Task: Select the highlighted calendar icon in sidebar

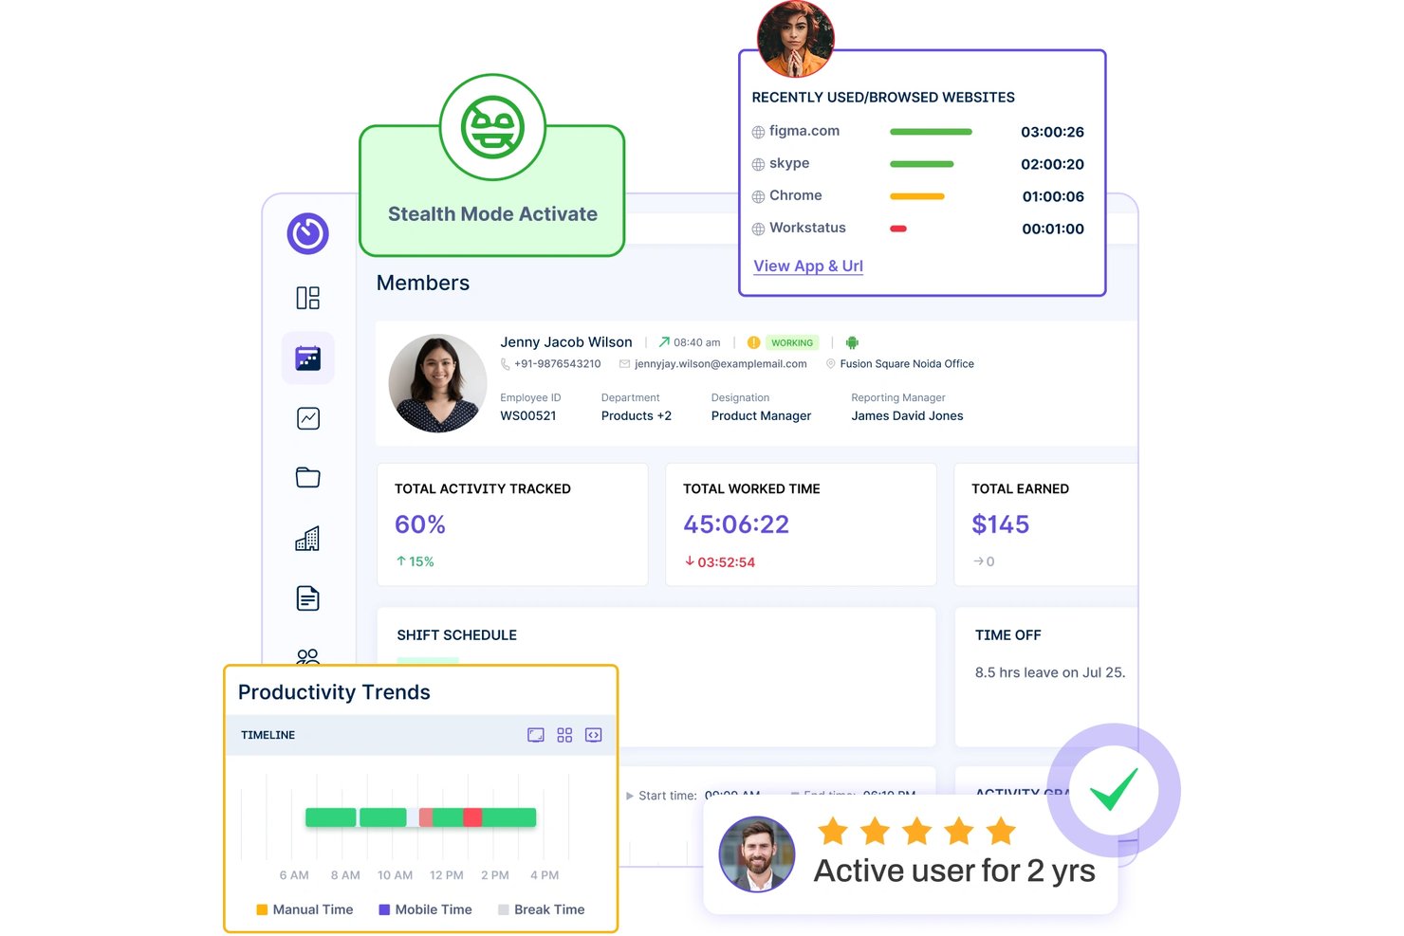Action: point(308,358)
